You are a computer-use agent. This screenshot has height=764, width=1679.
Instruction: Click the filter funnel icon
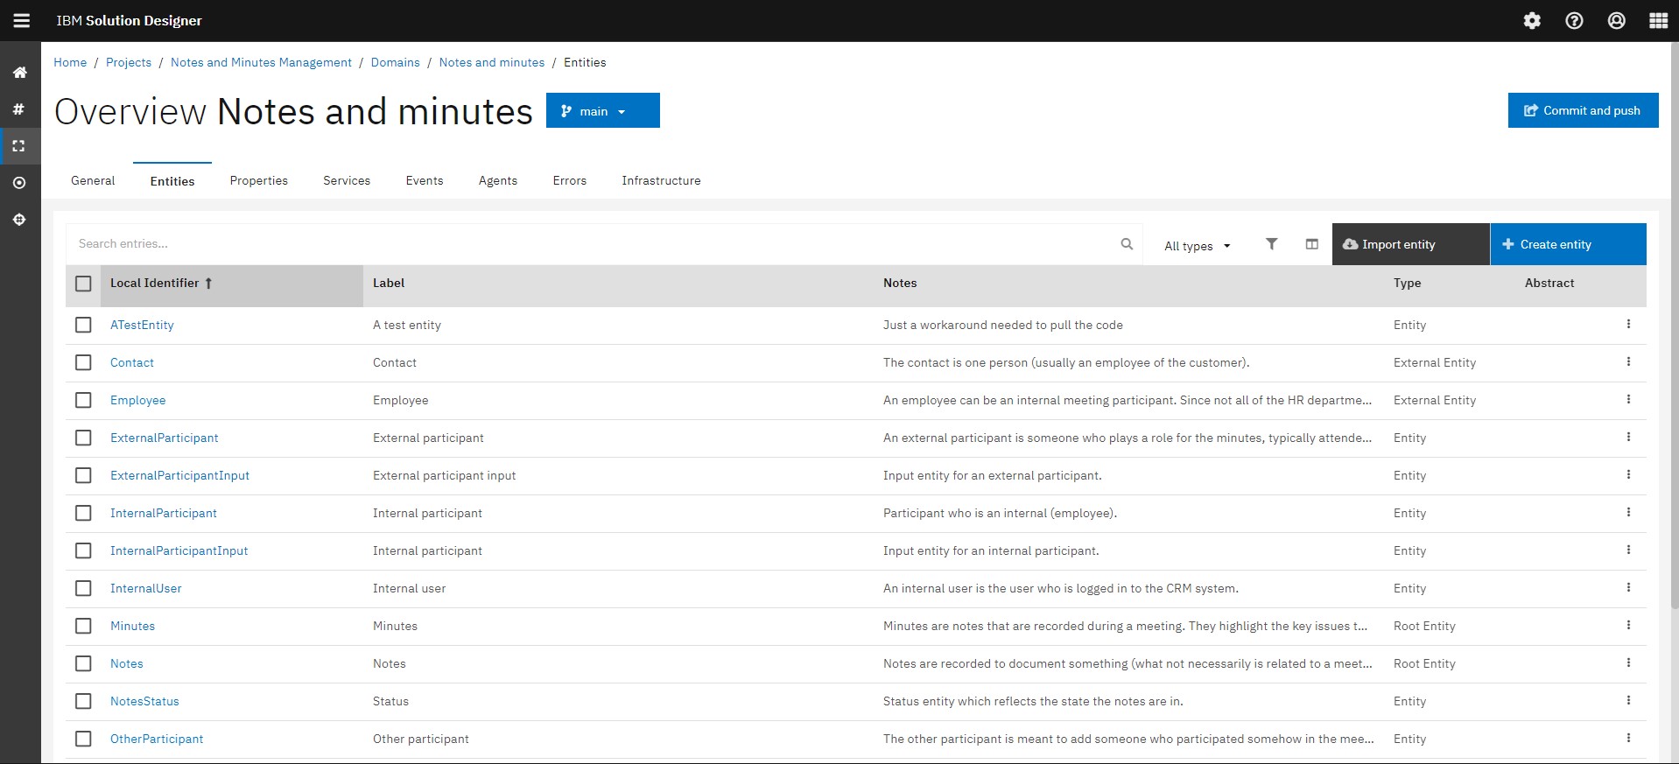(x=1271, y=244)
